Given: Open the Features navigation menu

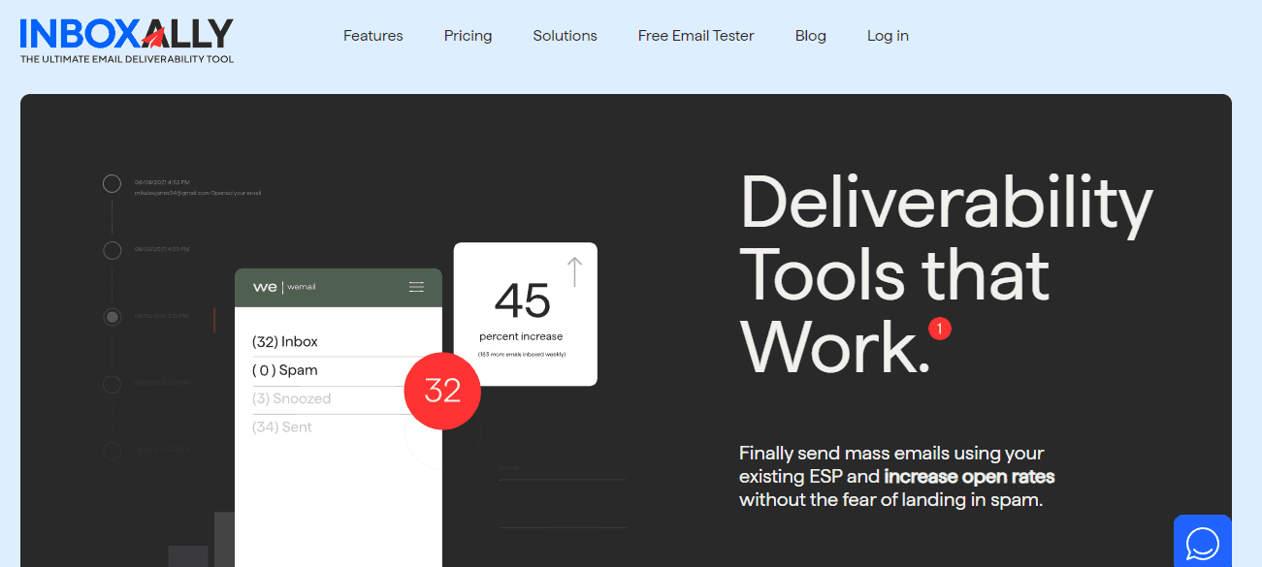Looking at the screenshot, I should point(372,35).
